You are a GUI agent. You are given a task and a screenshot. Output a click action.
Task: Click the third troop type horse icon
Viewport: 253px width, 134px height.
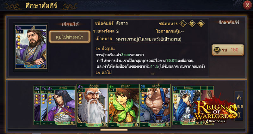tap(201, 24)
